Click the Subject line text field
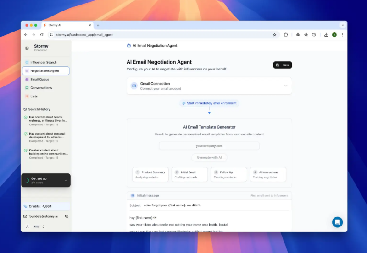This screenshot has height=253, width=367. pos(216,205)
